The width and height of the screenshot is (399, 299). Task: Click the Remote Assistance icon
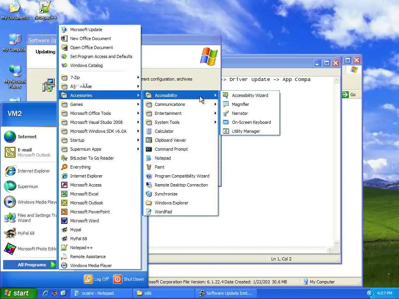[64, 257]
